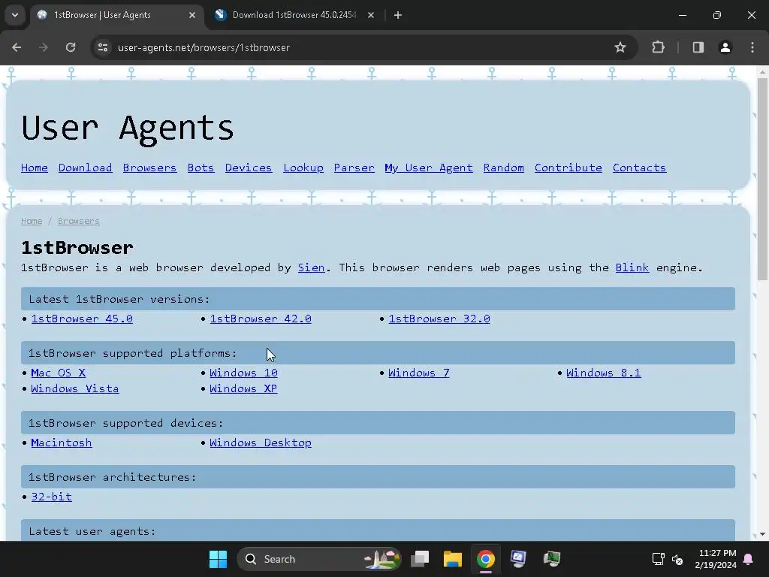Open the notification bell icon
The height and width of the screenshot is (577, 769).
pyautogui.click(x=749, y=559)
